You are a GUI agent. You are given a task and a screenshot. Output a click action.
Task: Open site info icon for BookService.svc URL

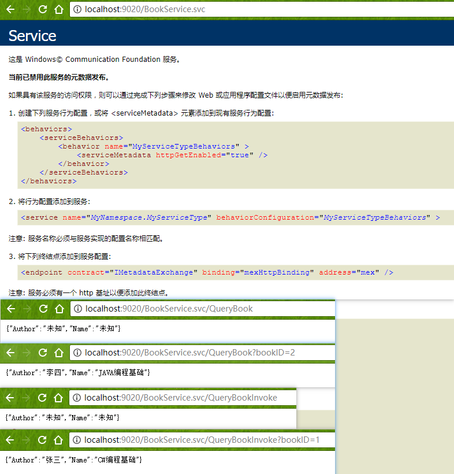[x=77, y=10]
